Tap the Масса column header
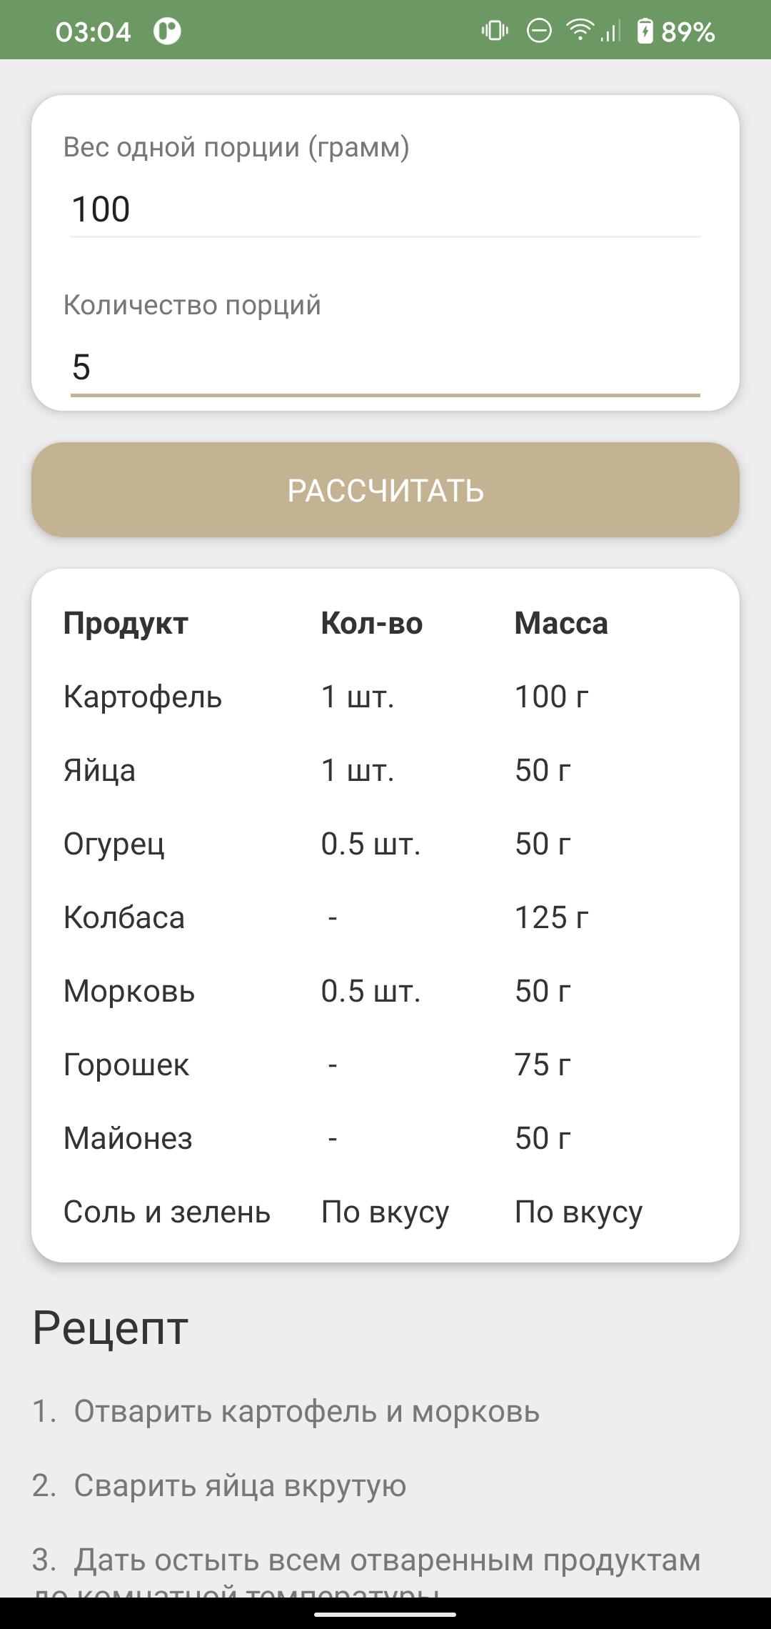This screenshot has height=1629, width=771. (x=561, y=623)
